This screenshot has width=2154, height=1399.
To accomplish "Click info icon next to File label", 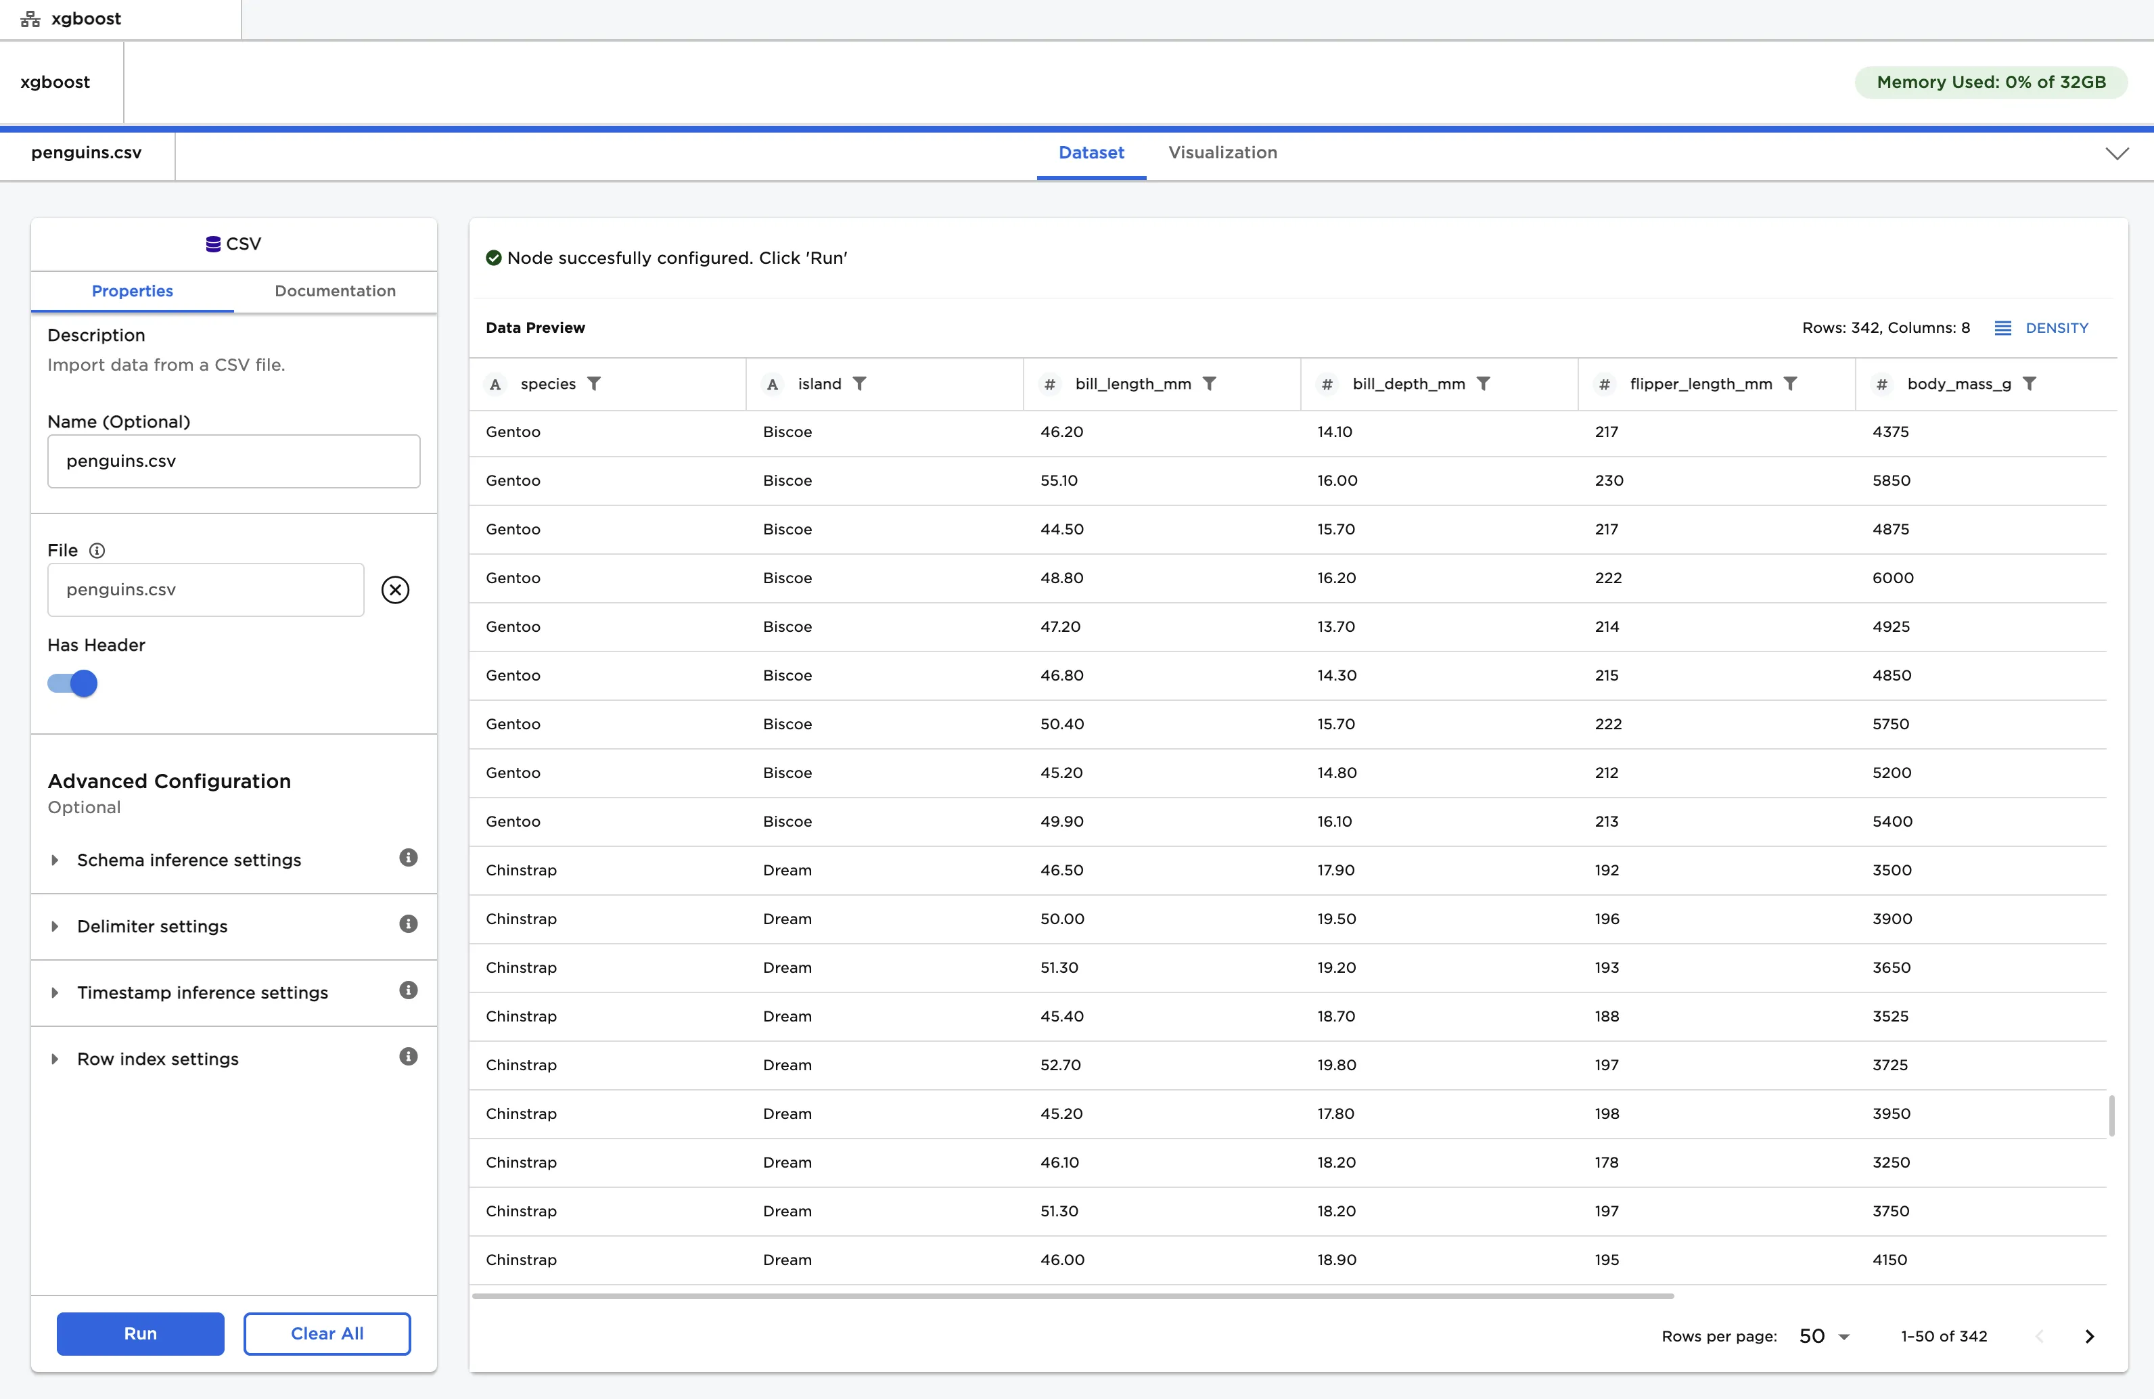I will (97, 550).
